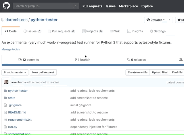The height and width of the screenshot is (135, 184).
Task: Click the tests folder icon
Action: 5,98
